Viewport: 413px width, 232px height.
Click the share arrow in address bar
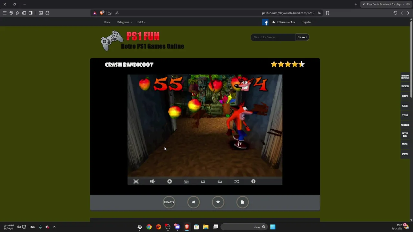pyautogui.click(x=110, y=13)
